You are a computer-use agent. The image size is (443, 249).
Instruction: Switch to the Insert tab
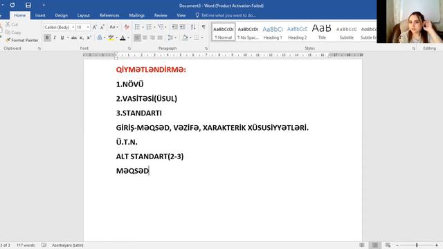click(40, 15)
